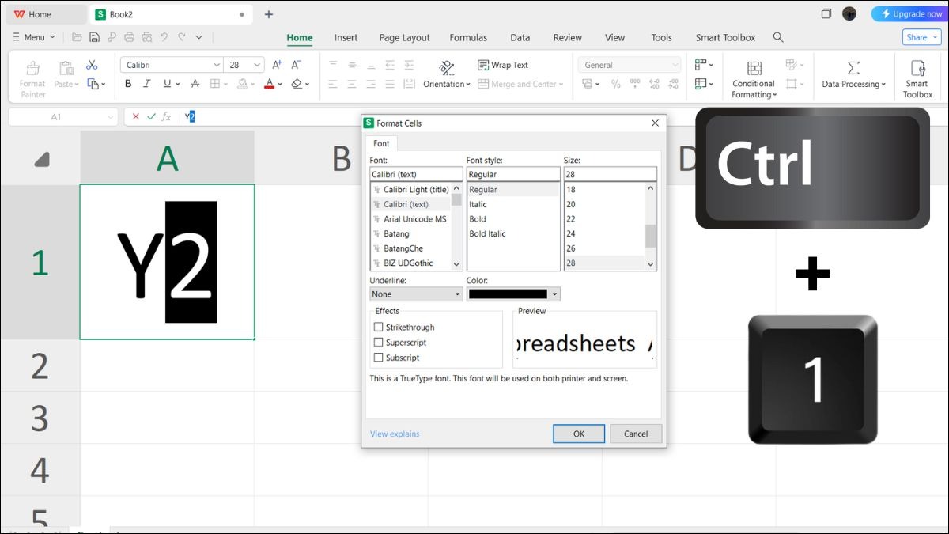Click the Print Preview icon
Screen dimensions: 949x534
click(x=146, y=37)
